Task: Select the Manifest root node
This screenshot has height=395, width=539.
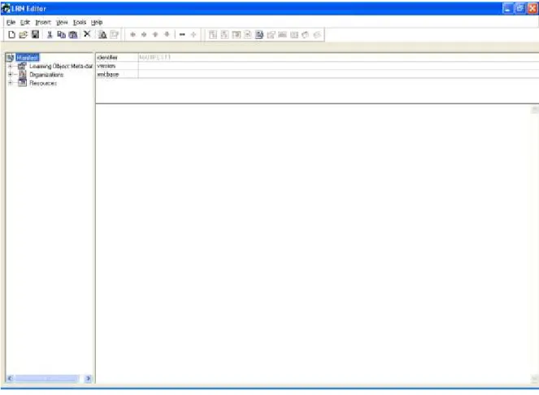Action: point(28,58)
